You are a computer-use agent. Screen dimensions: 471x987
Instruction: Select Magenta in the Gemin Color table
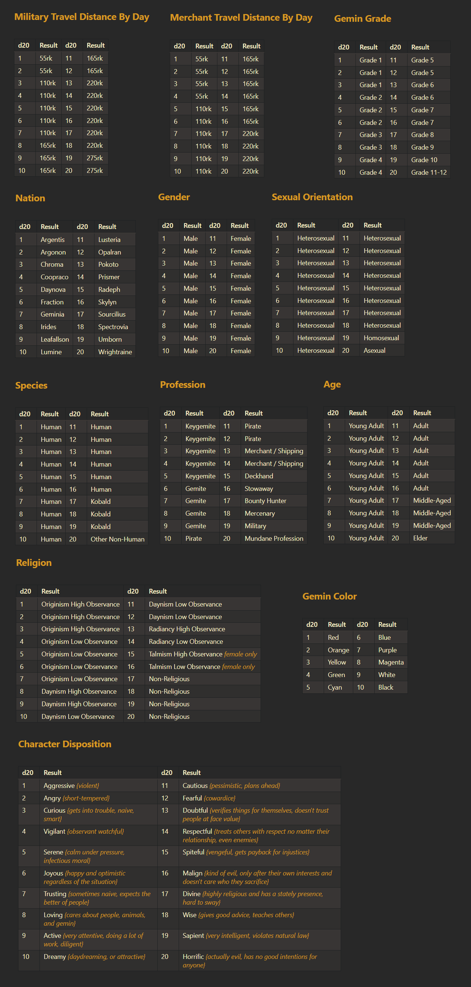pyautogui.click(x=391, y=662)
